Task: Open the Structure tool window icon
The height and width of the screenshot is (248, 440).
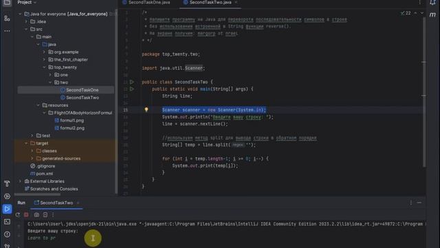Action: [7, 19]
